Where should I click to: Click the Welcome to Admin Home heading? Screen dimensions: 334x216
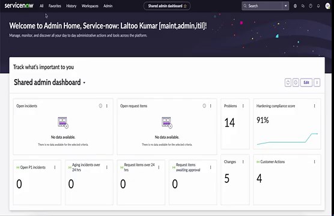pyautogui.click(x=108, y=26)
